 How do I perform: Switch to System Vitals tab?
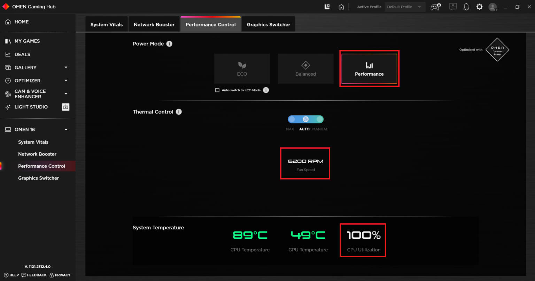tap(107, 25)
